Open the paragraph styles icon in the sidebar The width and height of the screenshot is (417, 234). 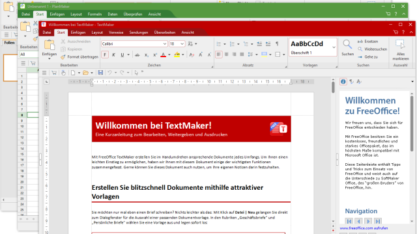click(351, 82)
